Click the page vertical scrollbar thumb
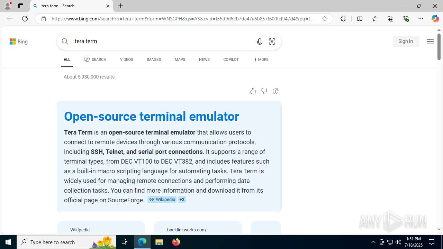 [x=439, y=46]
